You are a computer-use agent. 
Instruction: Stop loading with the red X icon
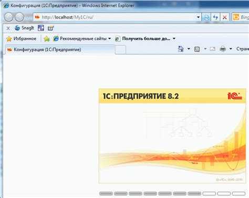225,17
